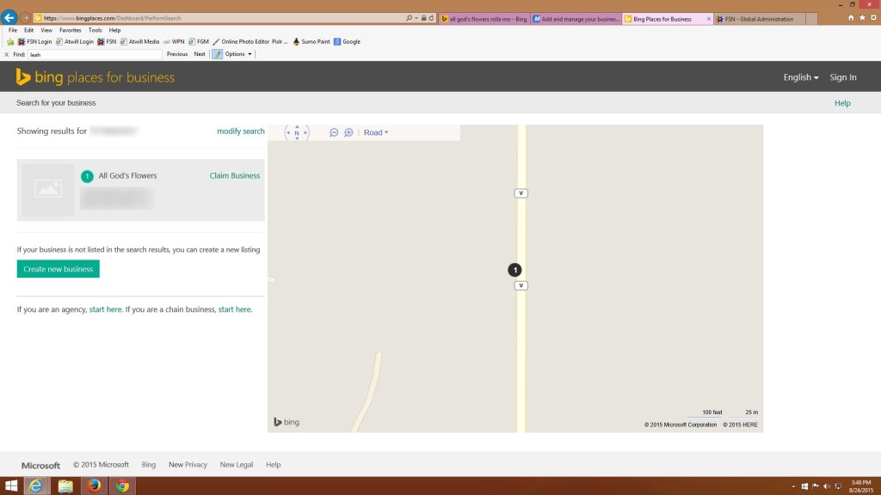This screenshot has width=881, height=495.
Task: Click the network icon in the system tray
Action: click(838, 486)
